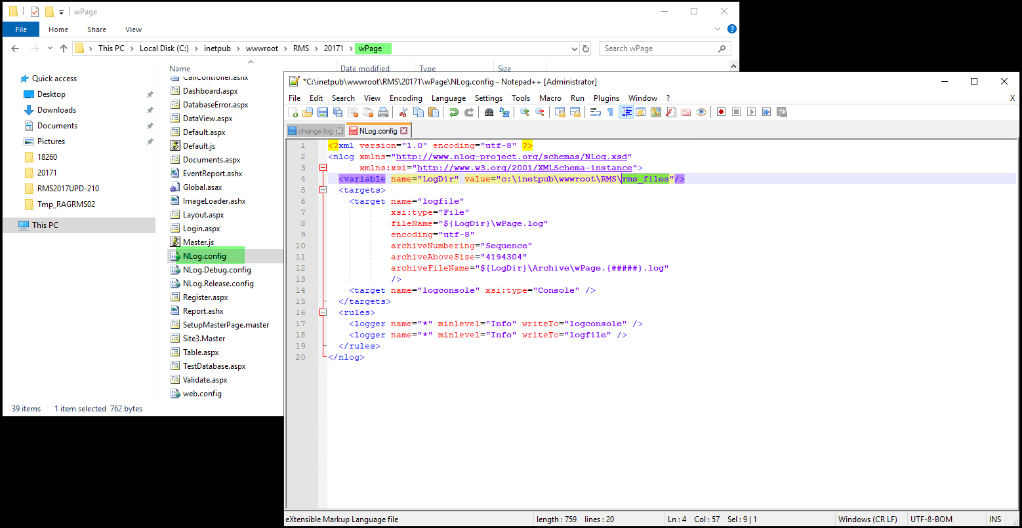Click the Redo toolbar icon
This screenshot has width=1022, height=528.
click(x=469, y=112)
